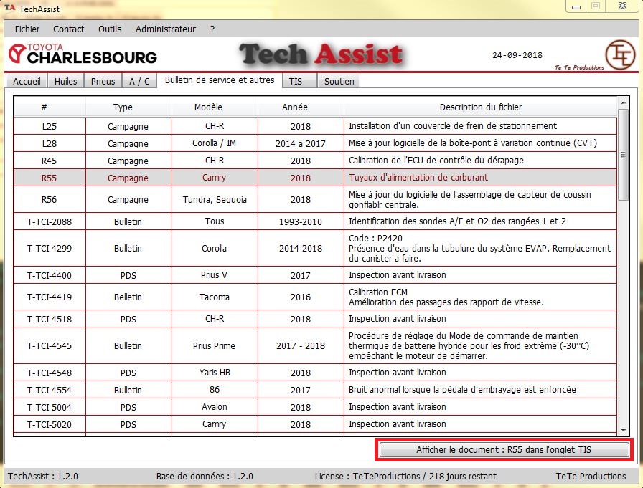Sort table by Année column header
643x488 pixels.
tap(294, 107)
